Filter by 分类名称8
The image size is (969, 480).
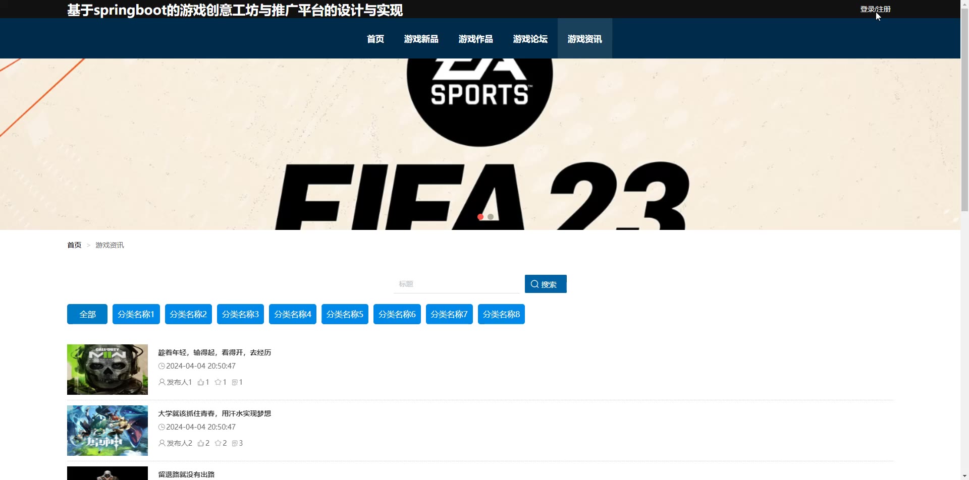tap(501, 314)
